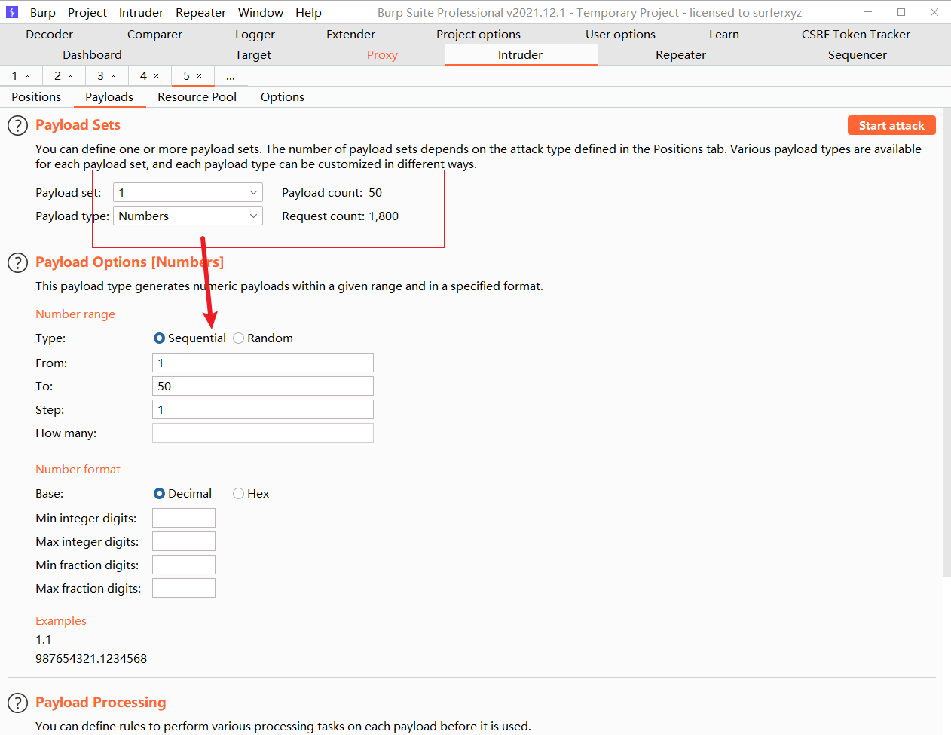The image size is (951, 735).
Task: Open the Intruder menu
Action: 141,13
